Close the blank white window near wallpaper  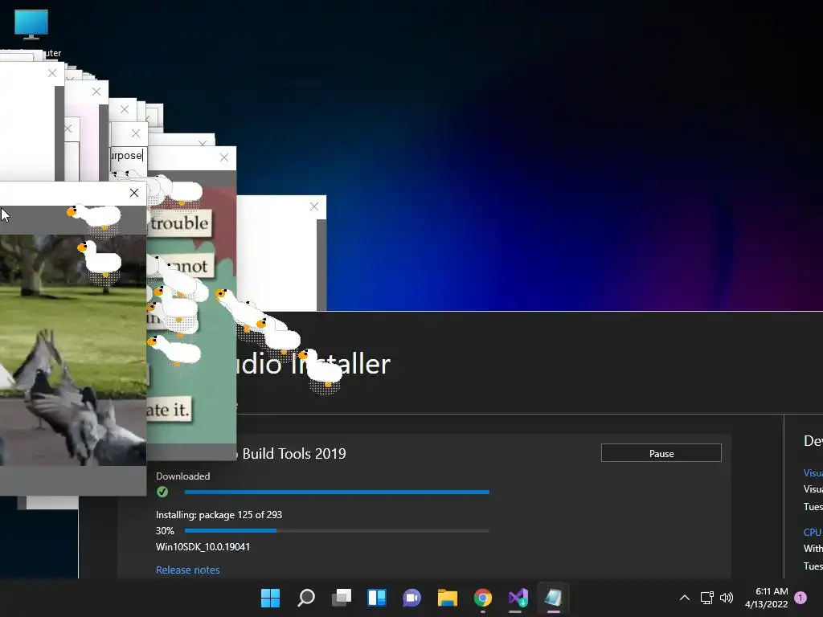click(x=314, y=206)
